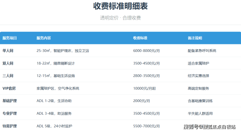Screen dimensions: 241x132
Task: Click the 备注说明 column header
Action: [195, 38]
